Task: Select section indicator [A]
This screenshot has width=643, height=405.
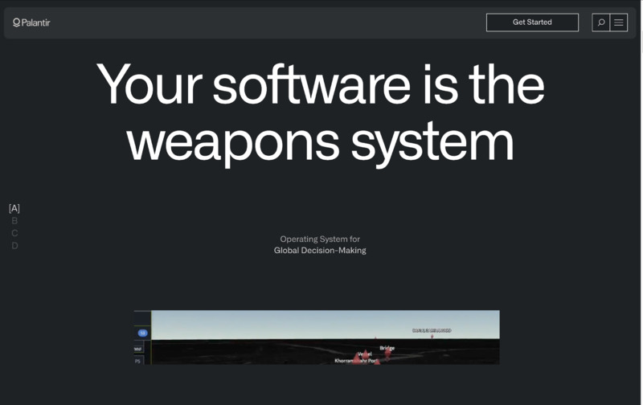Action: pyautogui.click(x=14, y=208)
